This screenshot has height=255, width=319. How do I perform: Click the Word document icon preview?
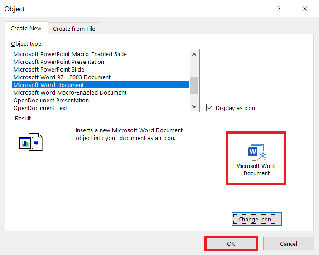256,152
